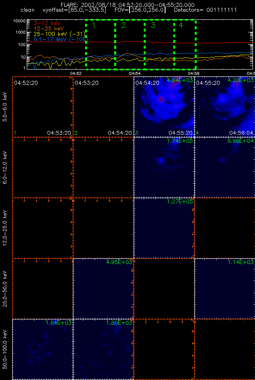This screenshot has height=380, width=255.
Task: Click peak value 1.27E+05 label
Action: [180, 202]
